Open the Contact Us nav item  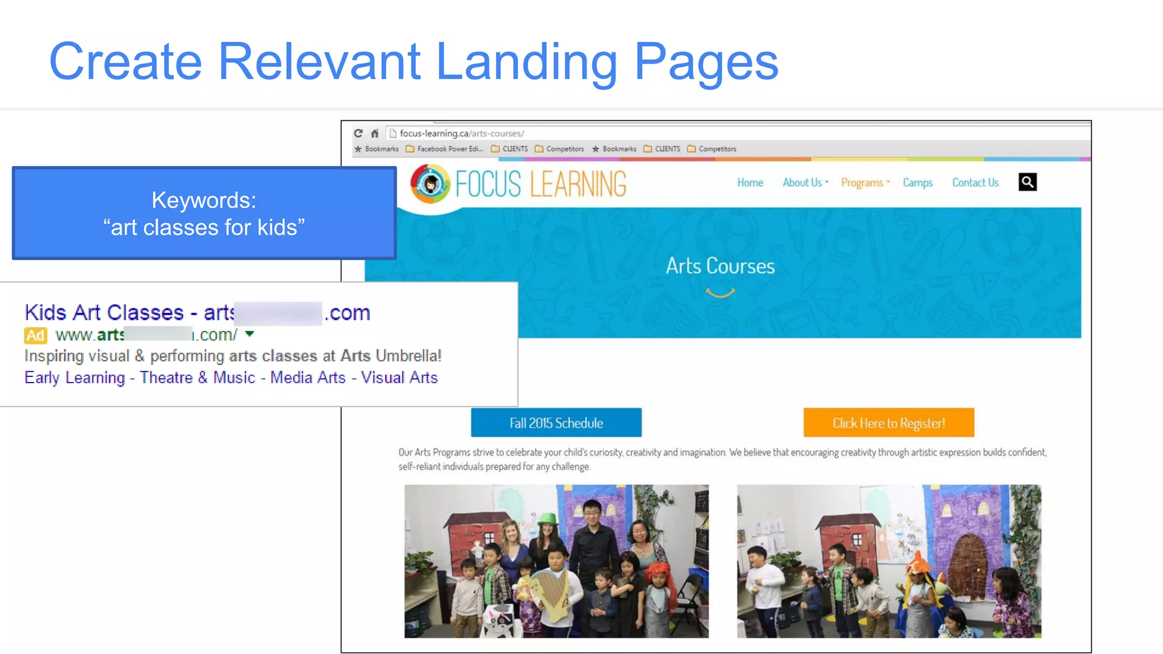tap(975, 183)
